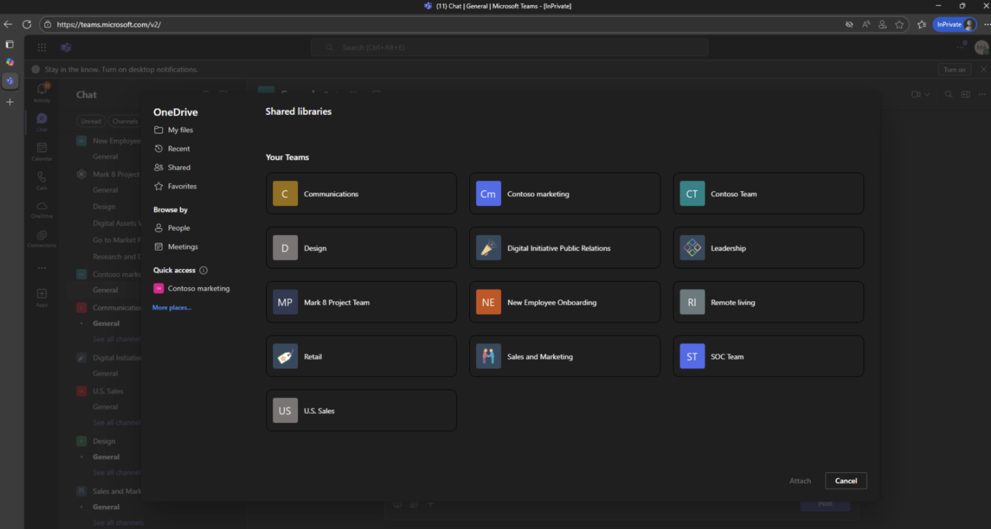Go back in the browser
991x529 pixels.
(8, 24)
